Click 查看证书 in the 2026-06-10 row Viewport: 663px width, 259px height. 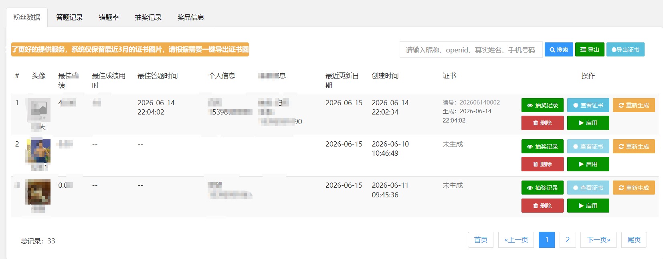tap(588, 147)
